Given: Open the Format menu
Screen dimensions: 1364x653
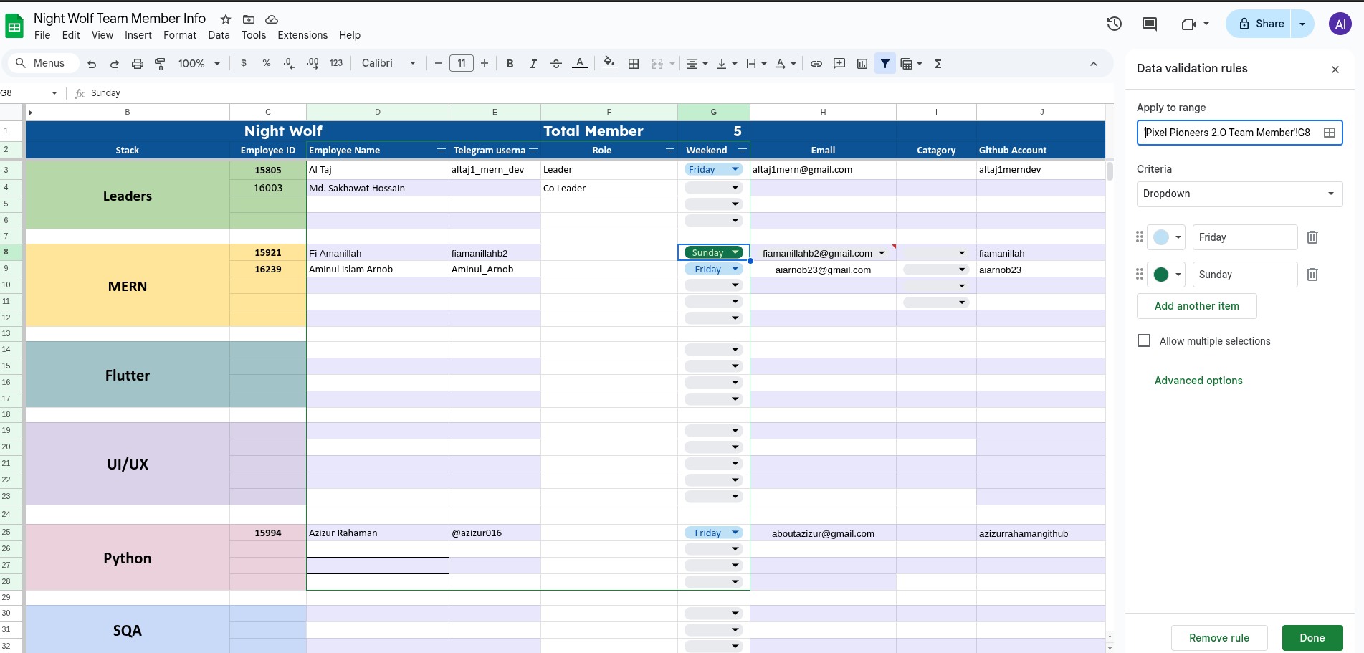Looking at the screenshot, I should point(179,35).
